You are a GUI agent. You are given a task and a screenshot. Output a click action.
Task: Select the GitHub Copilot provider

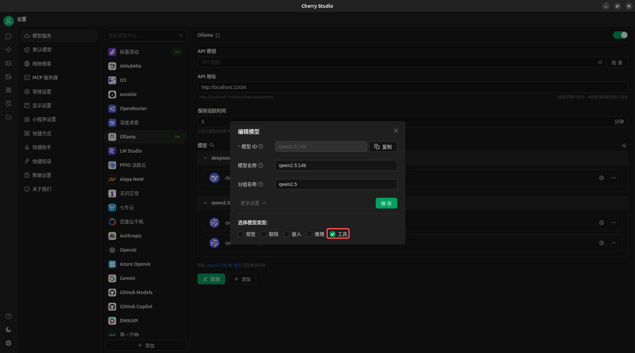point(145,307)
